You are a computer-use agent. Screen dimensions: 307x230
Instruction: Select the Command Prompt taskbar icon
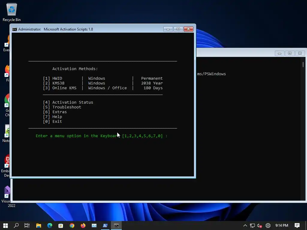(x=116, y=226)
